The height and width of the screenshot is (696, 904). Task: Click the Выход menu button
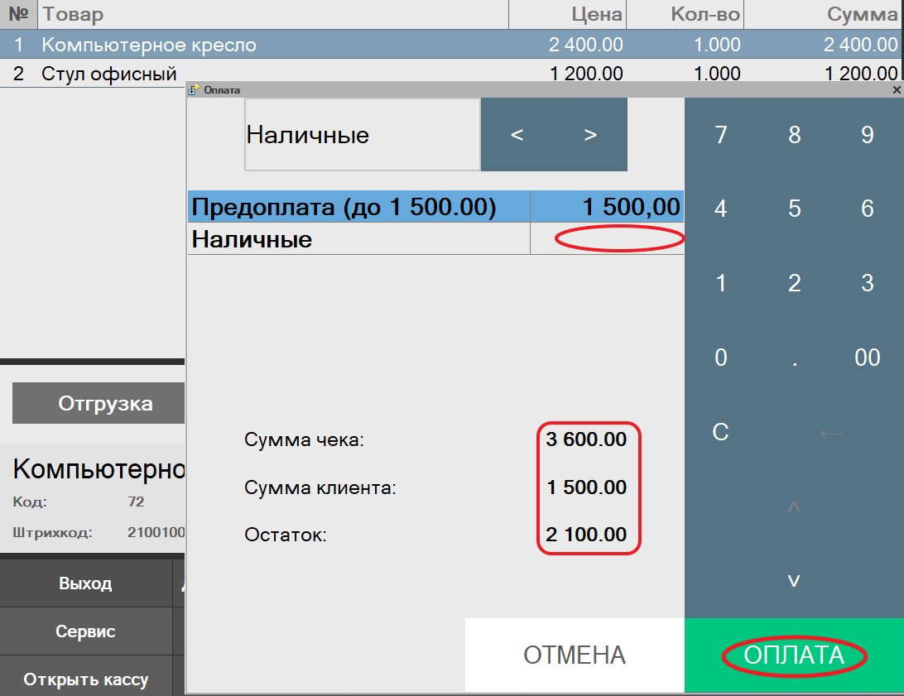click(85, 583)
